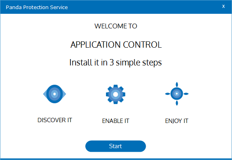The width and height of the screenshot is (232, 160).
Task: Click the left corner of the eye icon
Action: [x=45, y=94]
